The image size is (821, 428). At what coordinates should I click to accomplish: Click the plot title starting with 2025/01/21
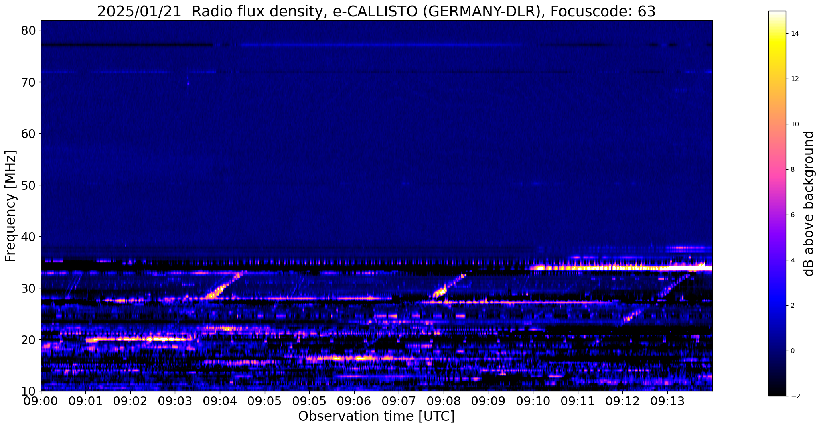point(376,11)
